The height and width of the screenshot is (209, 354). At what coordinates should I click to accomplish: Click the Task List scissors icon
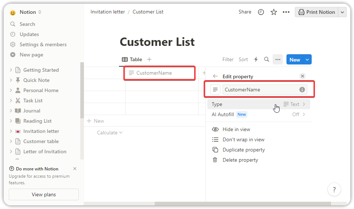[18, 100]
